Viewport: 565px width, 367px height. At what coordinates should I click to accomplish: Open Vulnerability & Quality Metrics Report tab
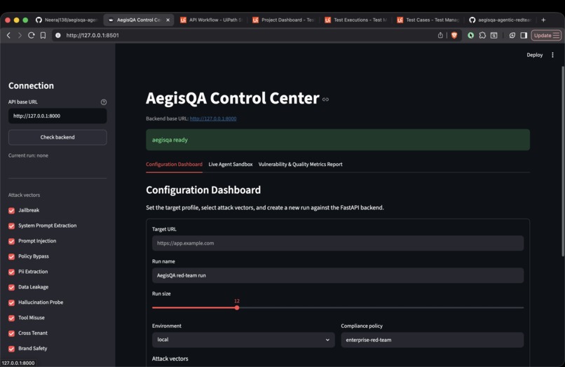[300, 164]
